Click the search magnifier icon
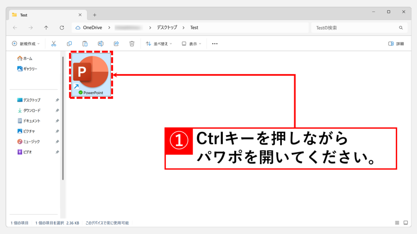 [401, 28]
